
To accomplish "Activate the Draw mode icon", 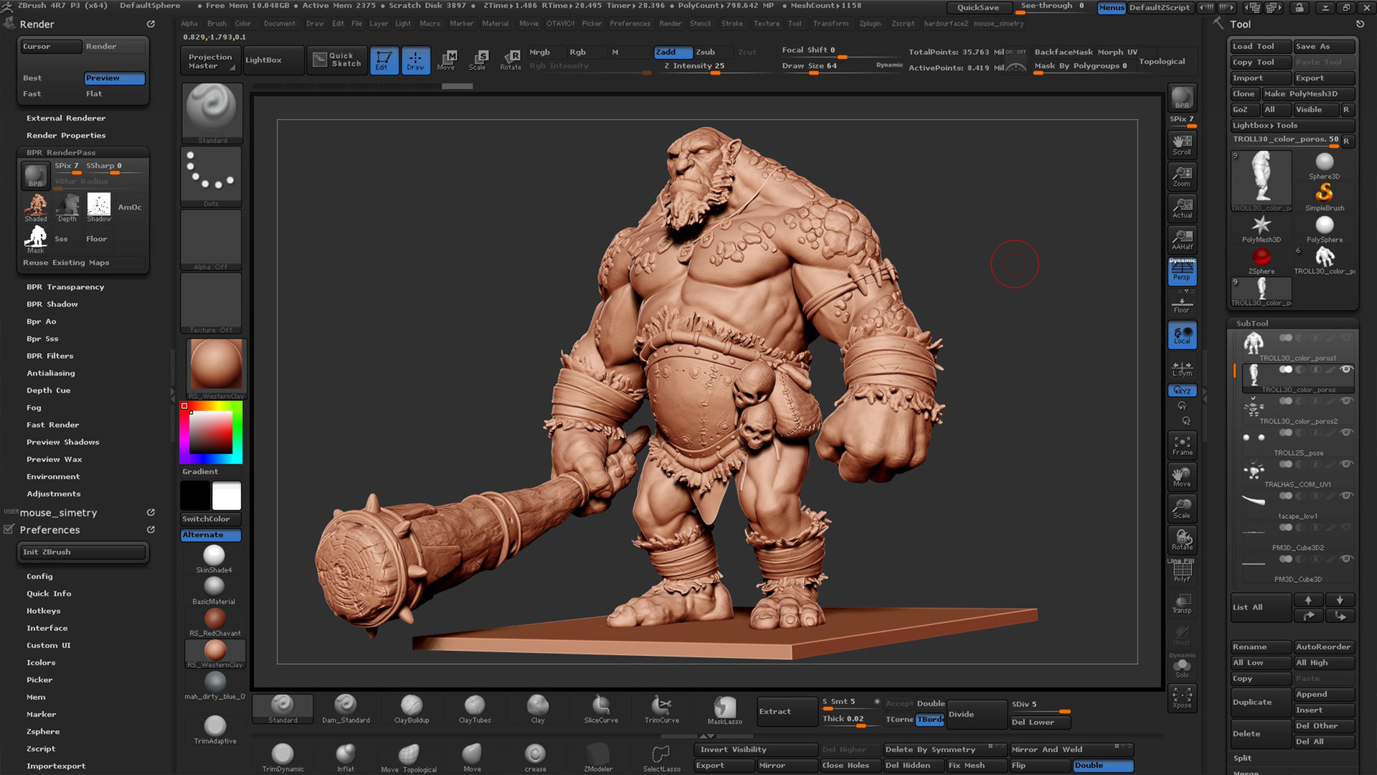I will pos(415,60).
